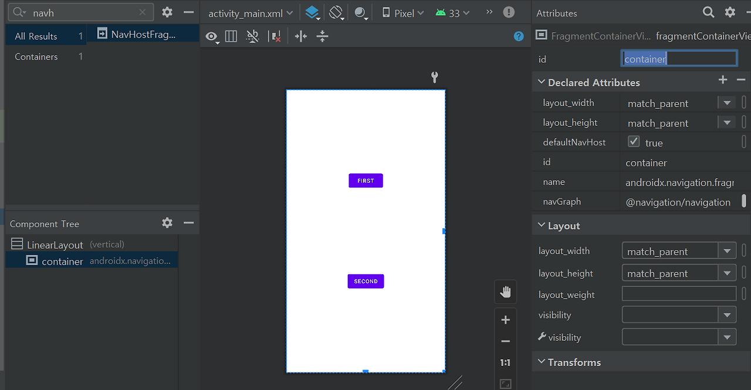The image size is (751, 390).
Task: Click the warnings and errors indicator icon
Action: 508,12
